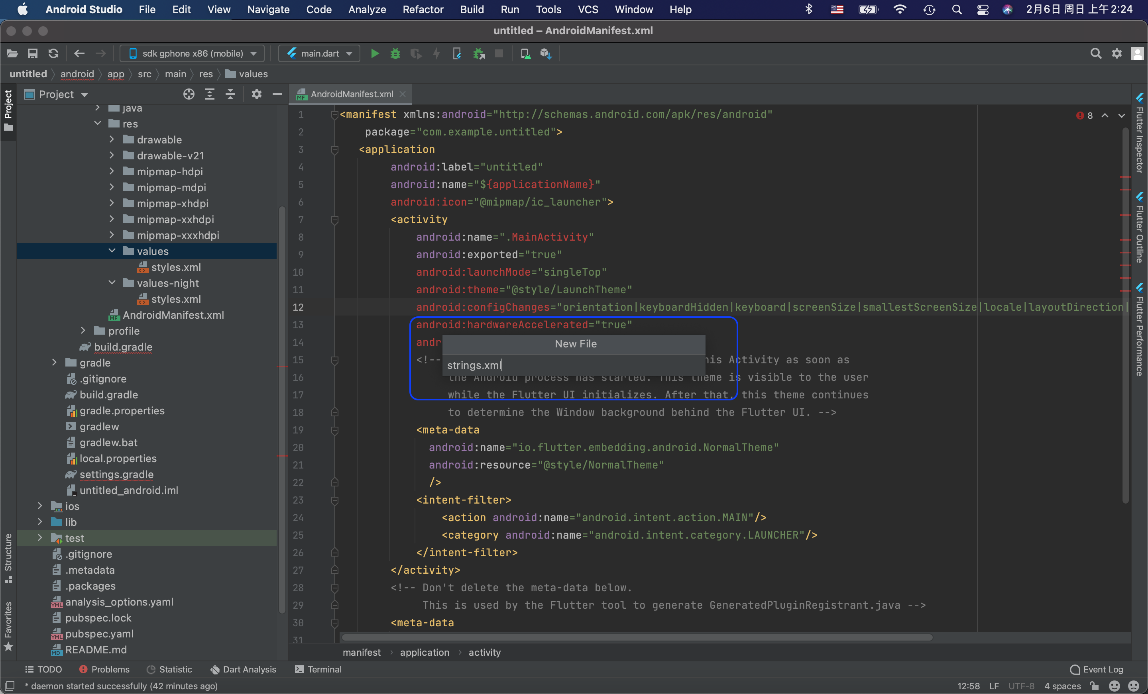Image resolution: width=1148 pixels, height=694 pixels.
Task: Open file or folder toolbar icon
Action: 12,53
